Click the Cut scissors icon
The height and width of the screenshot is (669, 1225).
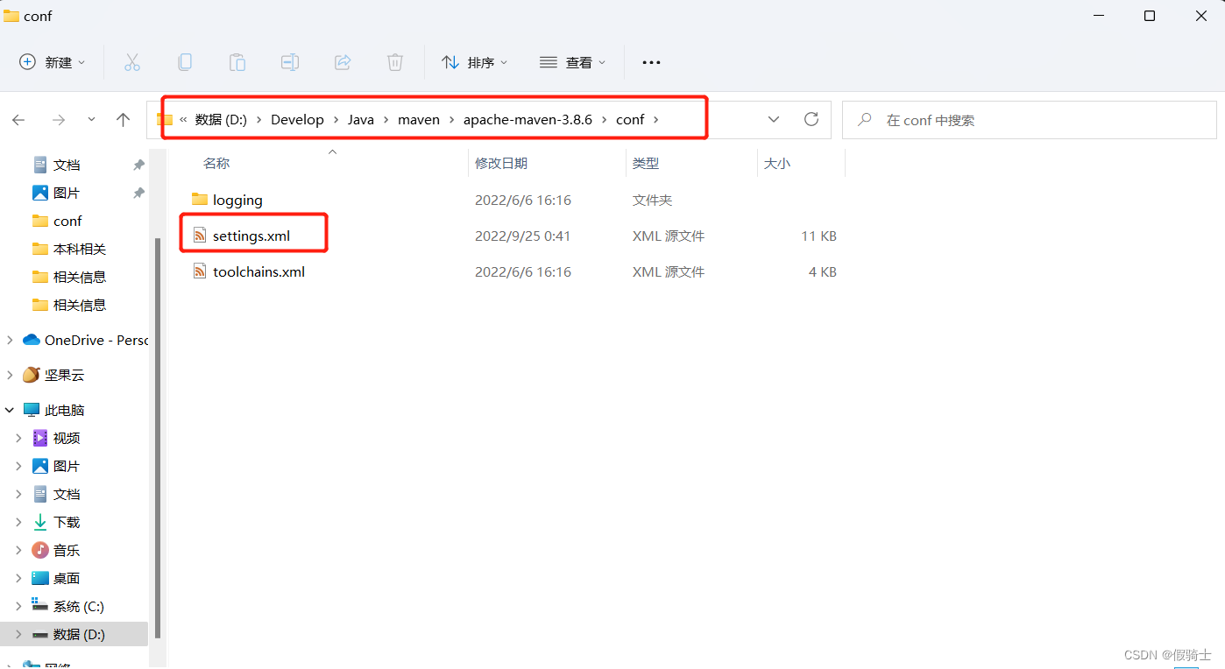[132, 62]
